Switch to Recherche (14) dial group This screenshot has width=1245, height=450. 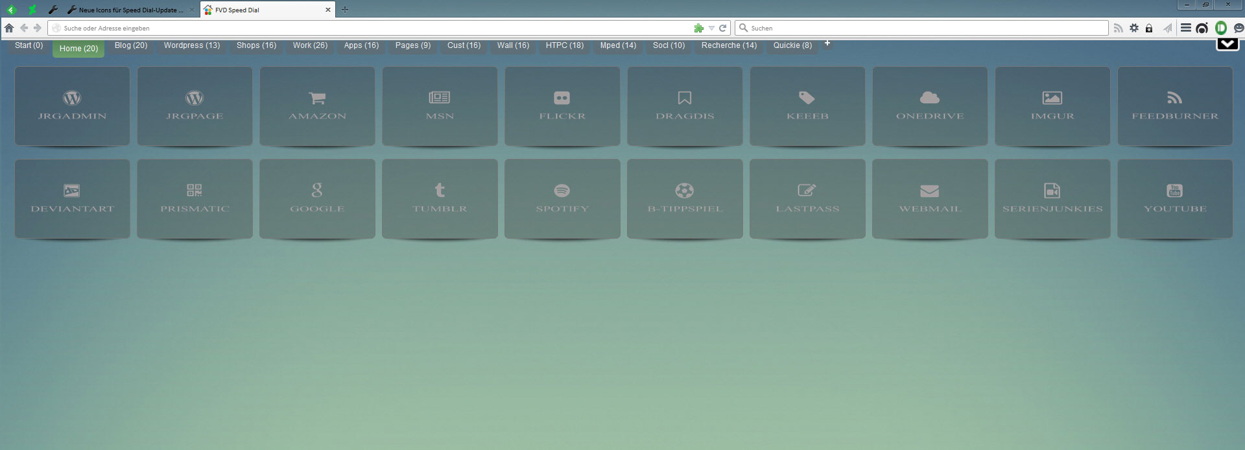click(x=729, y=45)
